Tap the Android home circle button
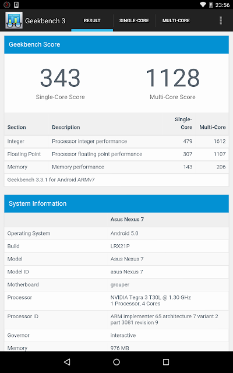 click(x=116, y=362)
